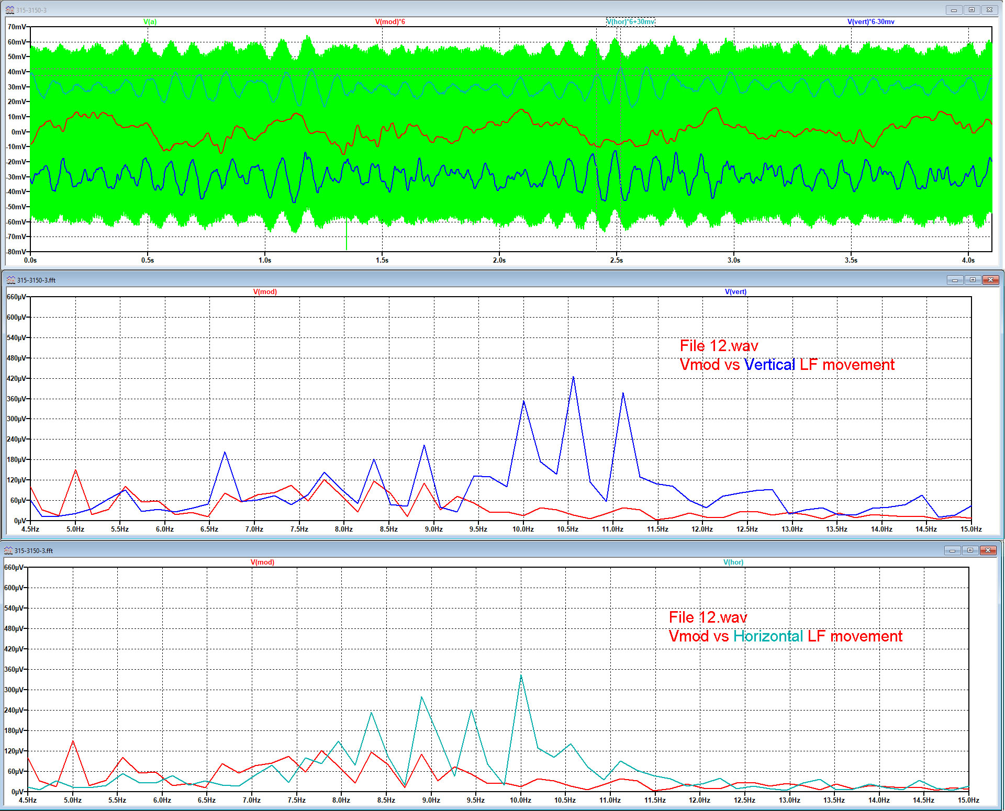Screen dimensions: 1005x811
Task: Click 660µV label in the V(vert) FFT window
Action: [x=16, y=297]
